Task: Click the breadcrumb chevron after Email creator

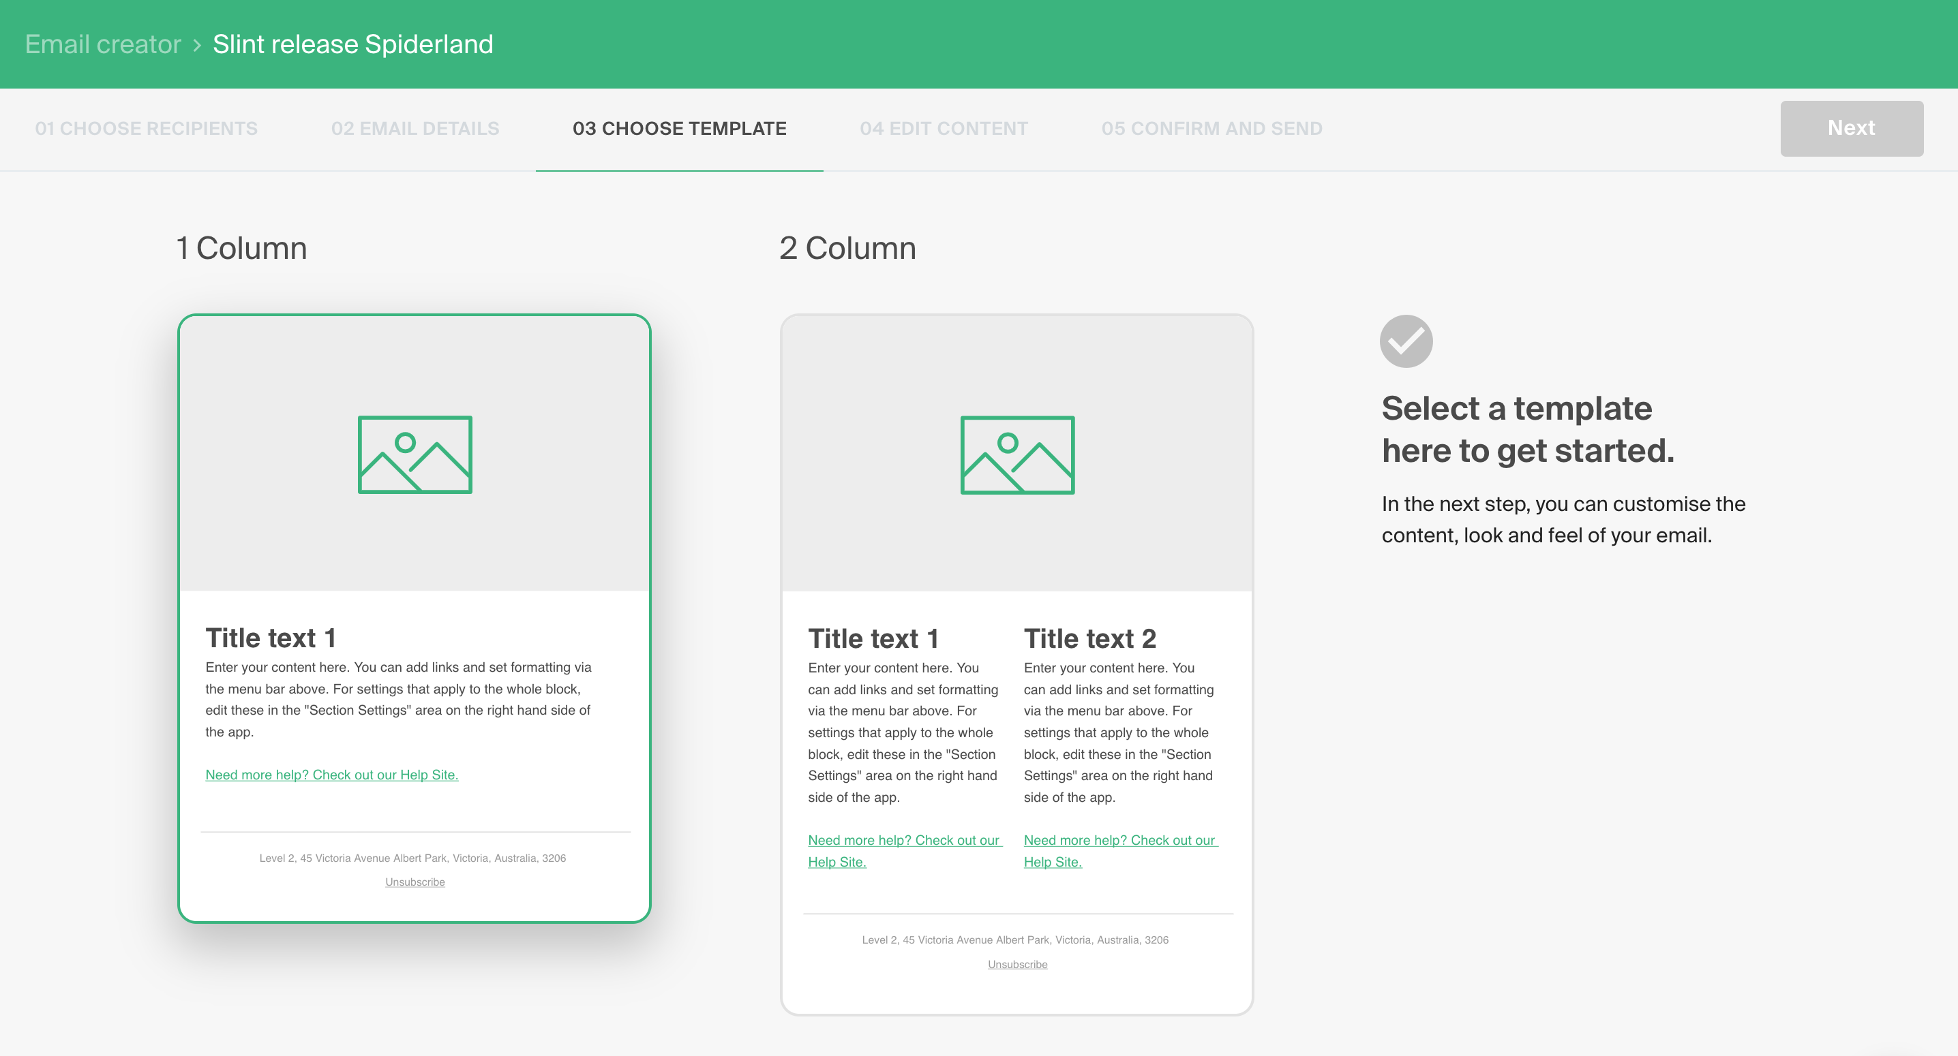Action: click(x=197, y=45)
